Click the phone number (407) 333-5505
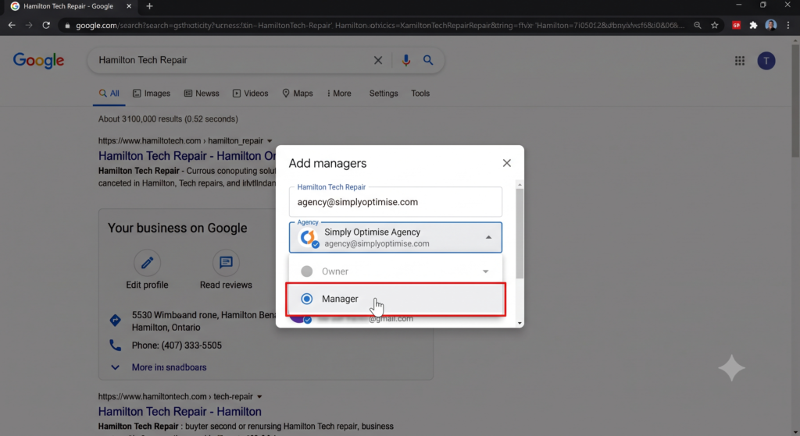This screenshot has height=436, width=800. click(191, 346)
